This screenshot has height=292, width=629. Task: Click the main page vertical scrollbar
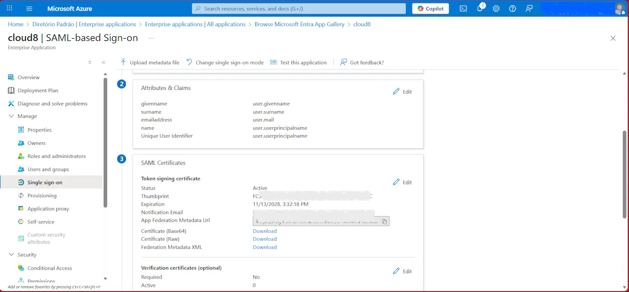[x=624, y=174]
